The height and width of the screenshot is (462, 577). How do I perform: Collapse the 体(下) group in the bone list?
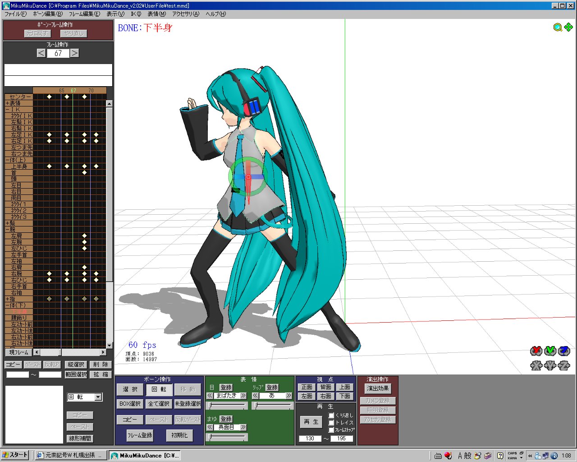click(x=7, y=305)
